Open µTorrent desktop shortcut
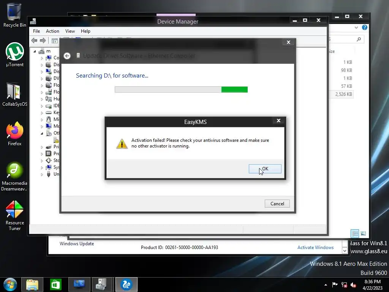Viewport: 389px width, 292px height. 15,55
